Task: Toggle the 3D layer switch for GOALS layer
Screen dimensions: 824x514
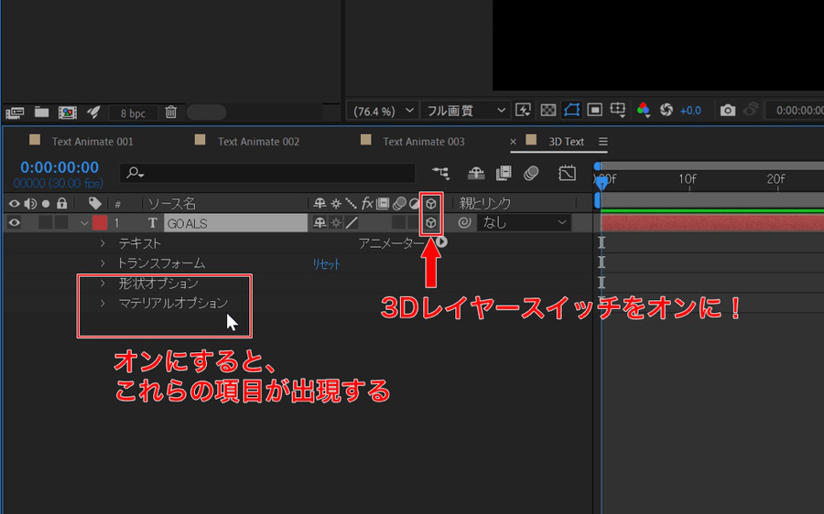Action: (x=431, y=222)
